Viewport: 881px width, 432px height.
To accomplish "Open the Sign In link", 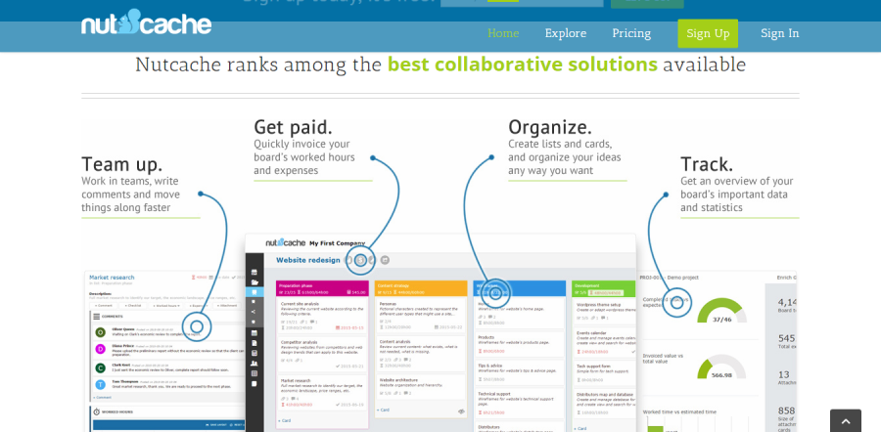I will point(780,33).
